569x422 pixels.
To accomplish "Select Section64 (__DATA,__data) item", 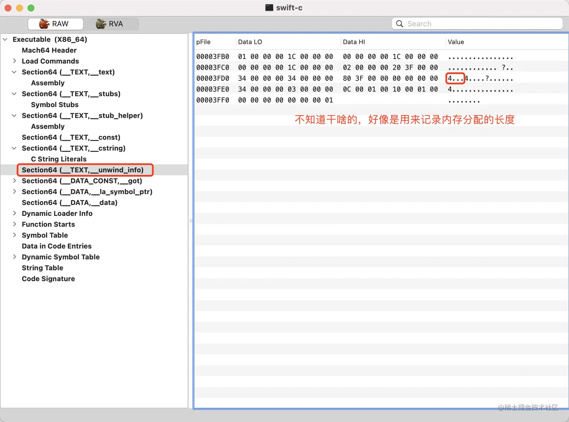I will [x=70, y=203].
